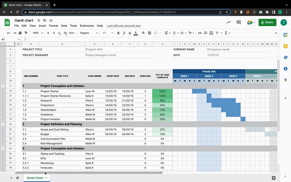Image resolution: width=291 pixels, height=182 pixels.
Task: Open the 'Last edit was seconds ago' link
Action: [124, 26]
